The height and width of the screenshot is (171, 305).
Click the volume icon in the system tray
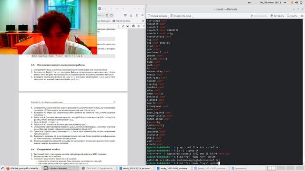[x=296, y=2]
